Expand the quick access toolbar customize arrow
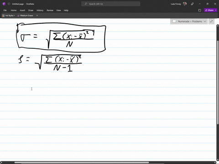219x164 pixels. [x=37, y=15]
